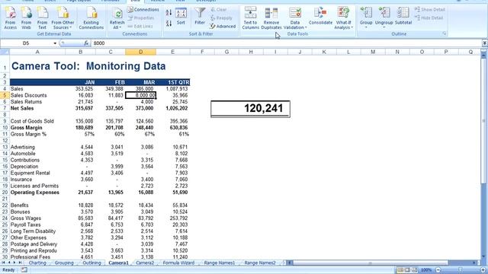This screenshot has height=274, width=488.
Task: Switch to Page Break Preview
Action: pyautogui.click(x=414, y=270)
